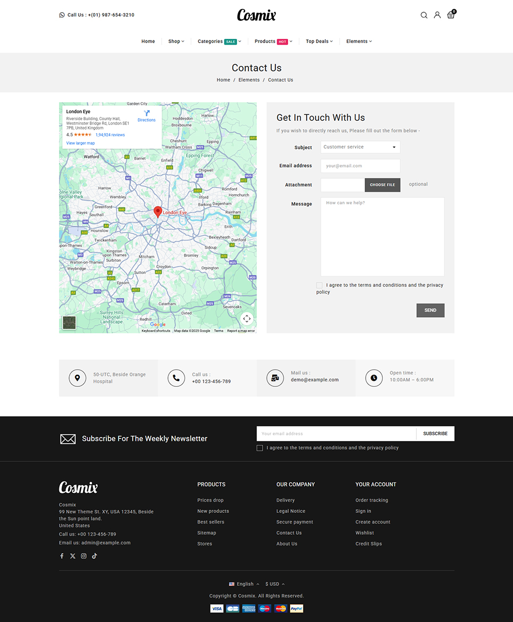Open the USD currency dropdown
This screenshot has width=513, height=622.
(275, 584)
